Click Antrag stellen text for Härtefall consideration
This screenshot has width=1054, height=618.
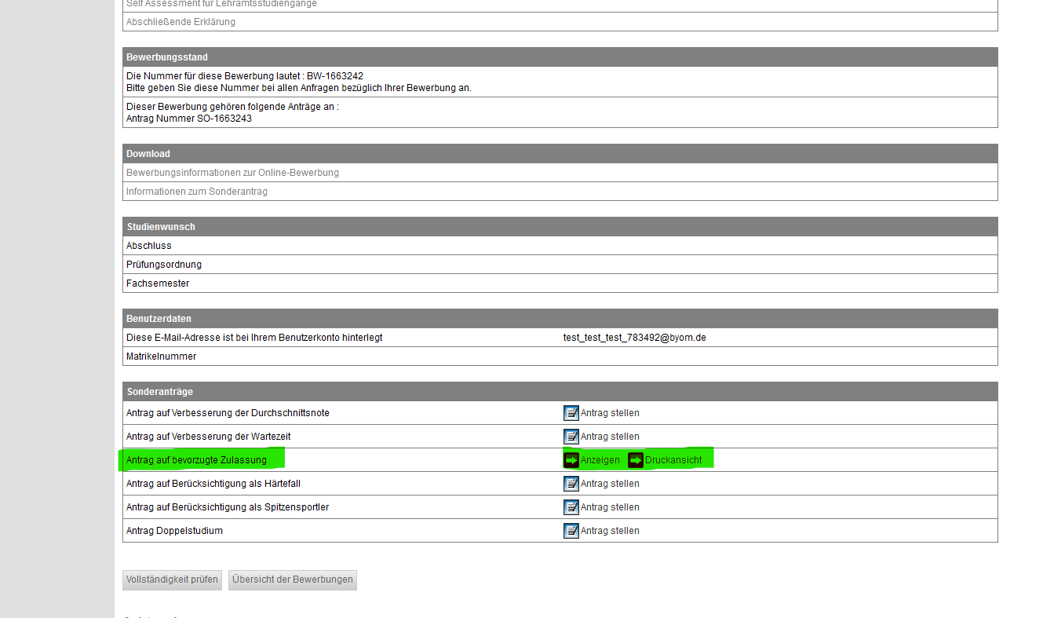coord(610,484)
